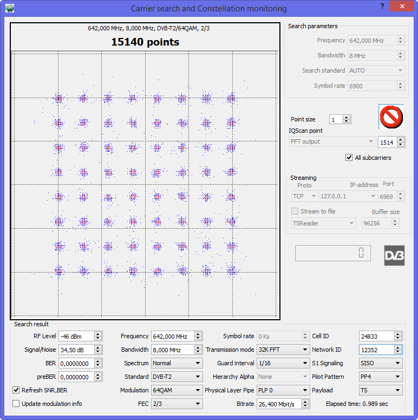Click the Elapsed time: 0.989 sec text
Image resolution: width=418 pixels, height=420 pixels.
click(357, 404)
